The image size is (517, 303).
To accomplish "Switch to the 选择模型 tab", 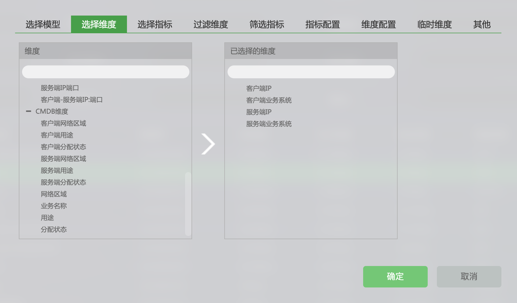I will [x=43, y=24].
